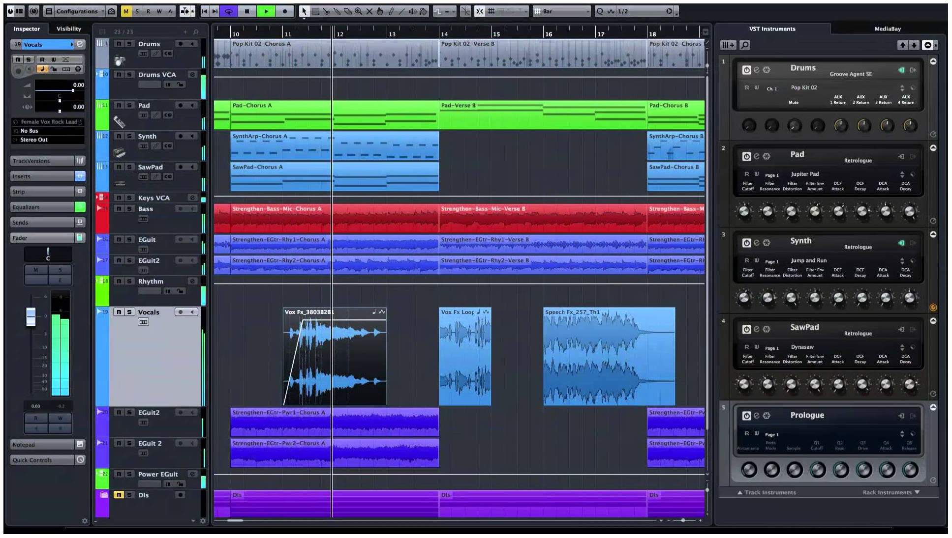Activate the Pad instrument power button
Screen dimensions: 952x538
[746, 156]
